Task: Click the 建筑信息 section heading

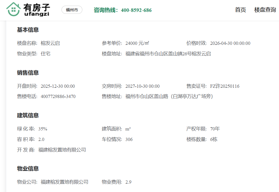Action: pyautogui.click(x=28, y=115)
